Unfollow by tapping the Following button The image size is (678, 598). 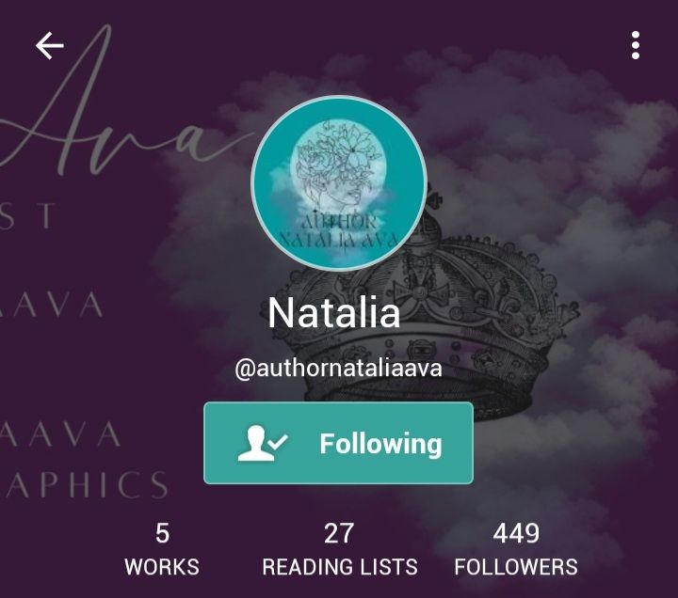339,443
